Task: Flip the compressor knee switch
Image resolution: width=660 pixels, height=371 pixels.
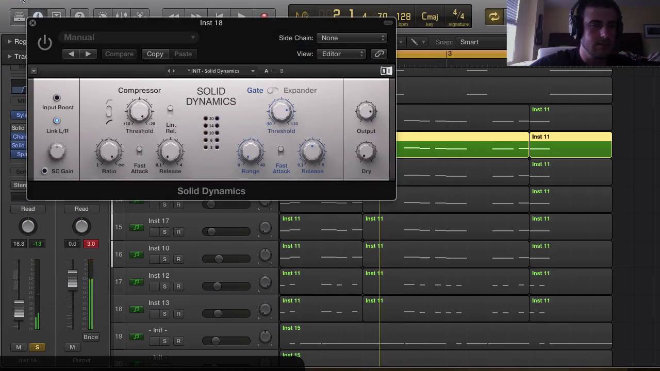Action: click(109, 111)
